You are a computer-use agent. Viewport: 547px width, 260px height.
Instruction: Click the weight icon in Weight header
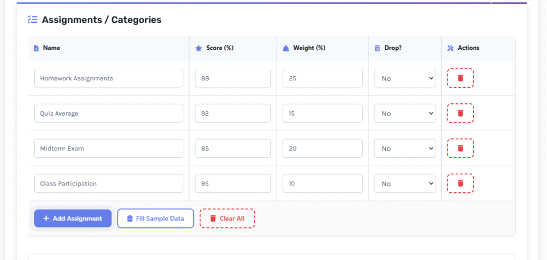[x=286, y=48]
